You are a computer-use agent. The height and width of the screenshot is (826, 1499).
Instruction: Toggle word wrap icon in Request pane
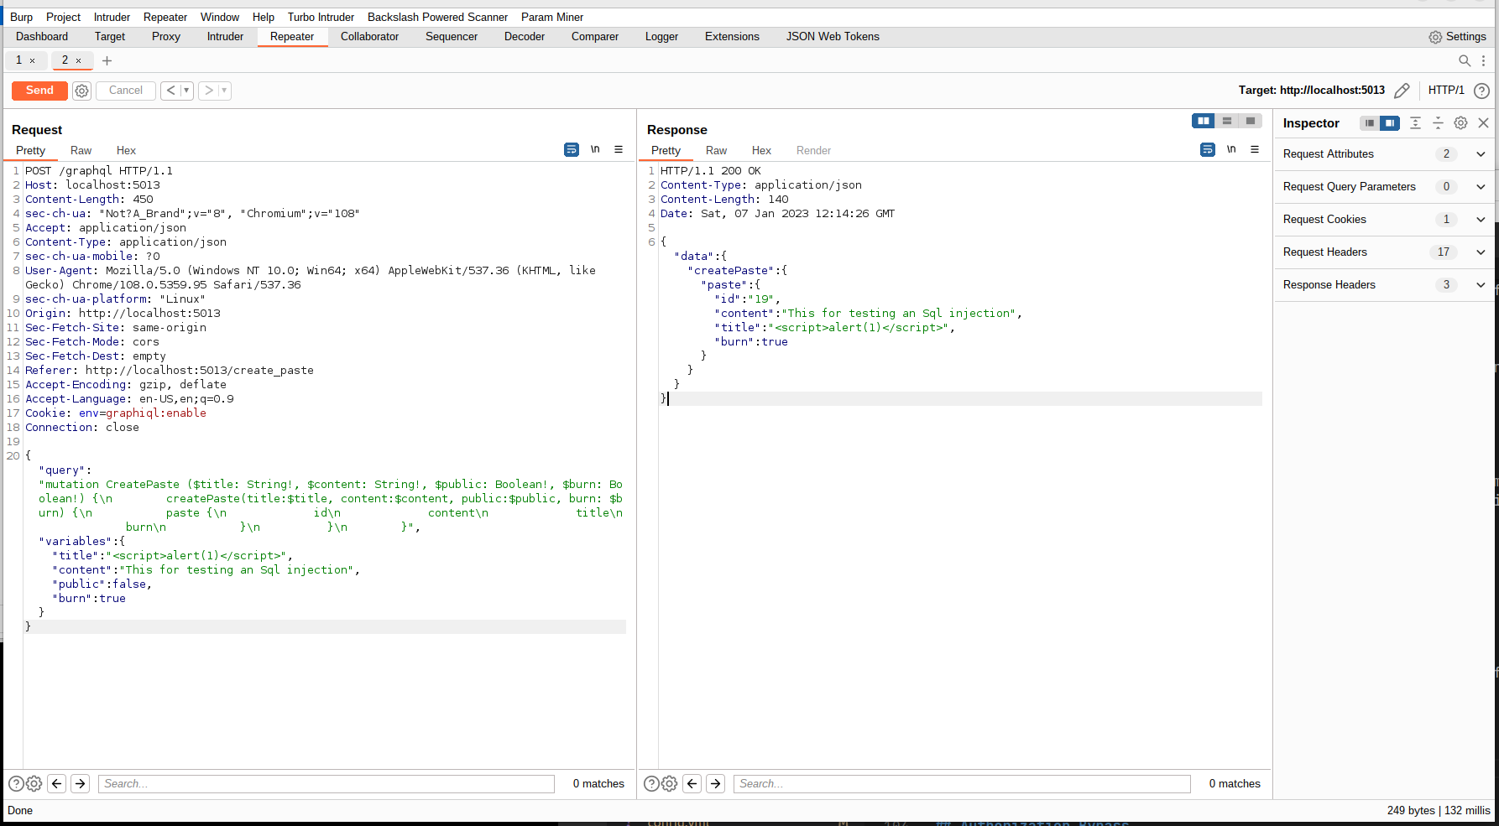(x=572, y=150)
